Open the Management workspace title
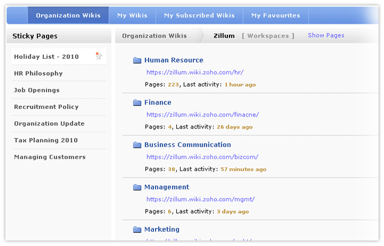The image size is (384, 246). (167, 187)
